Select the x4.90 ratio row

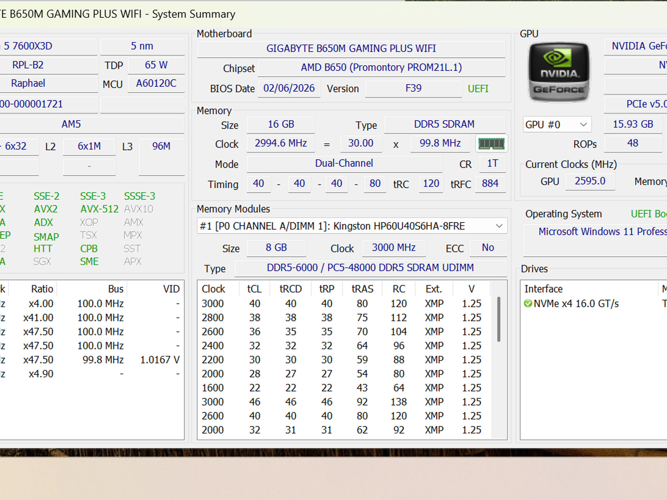point(92,374)
